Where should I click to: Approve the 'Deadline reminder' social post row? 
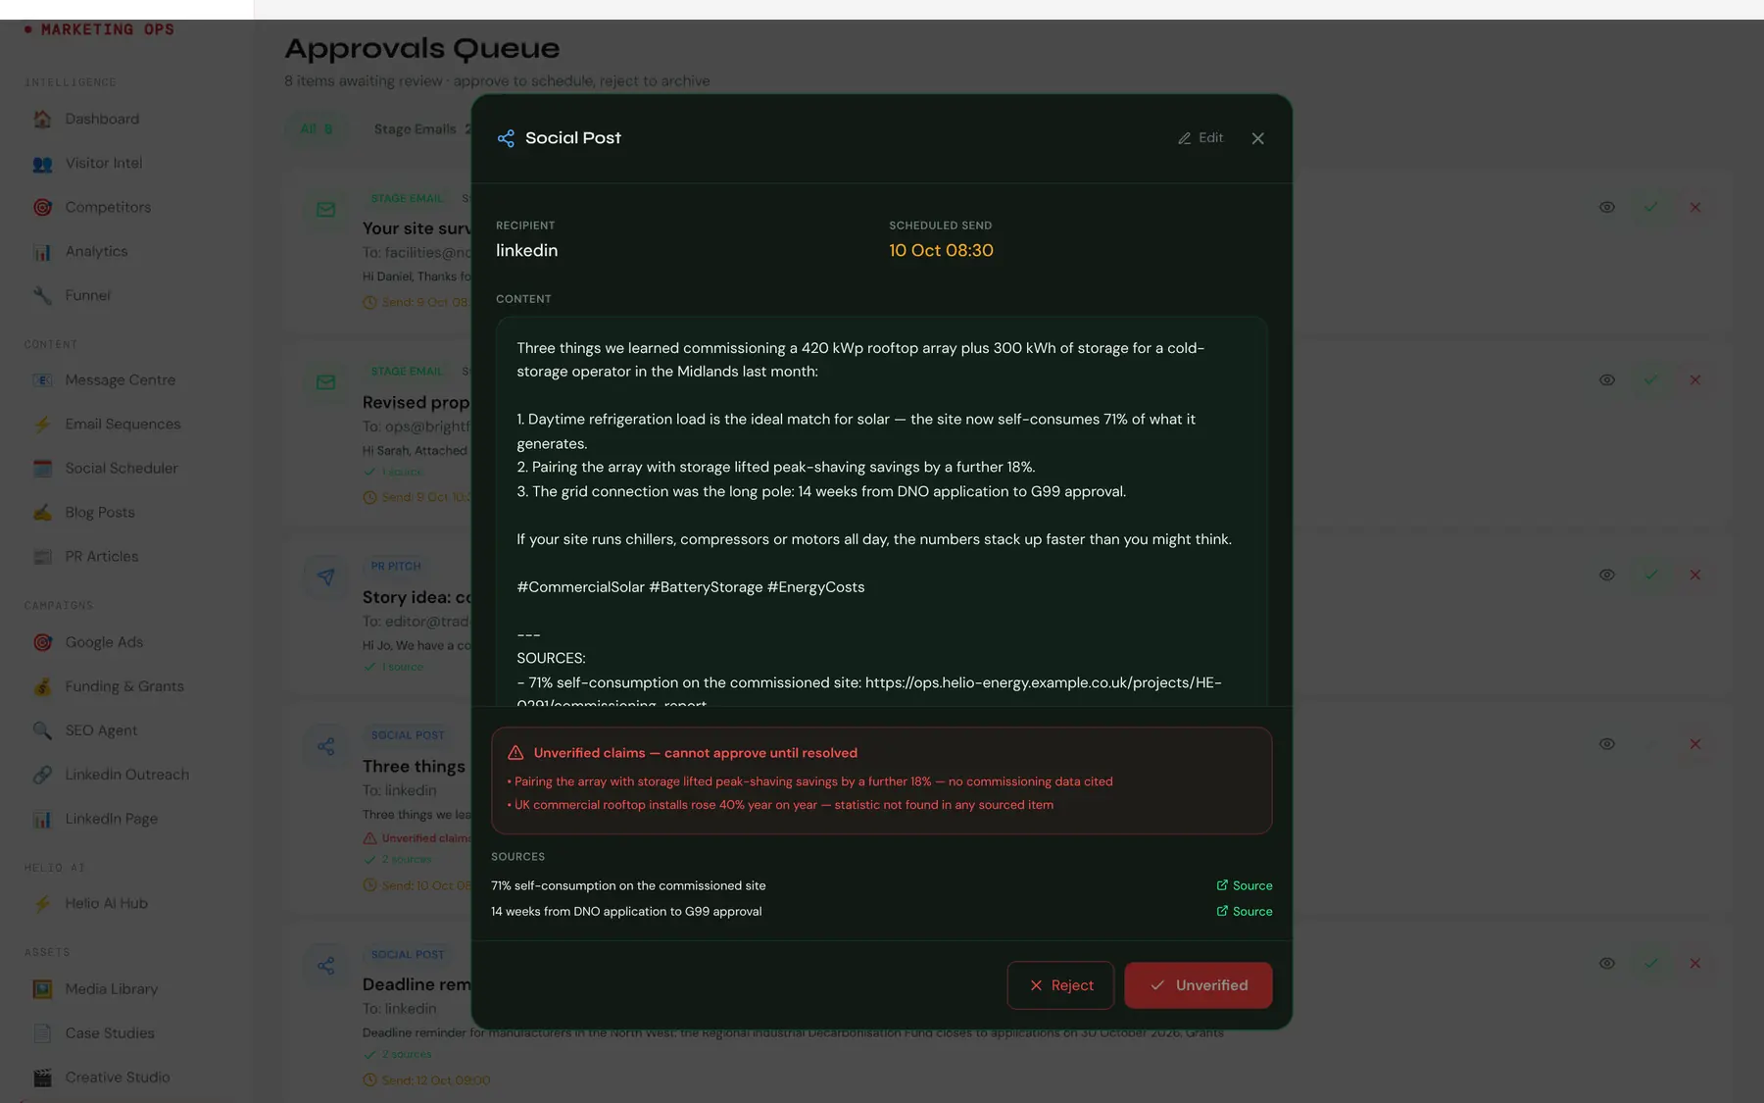click(x=1651, y=963)
